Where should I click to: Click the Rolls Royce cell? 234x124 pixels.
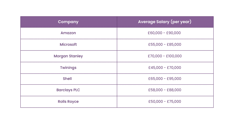[x=68, y=101]
